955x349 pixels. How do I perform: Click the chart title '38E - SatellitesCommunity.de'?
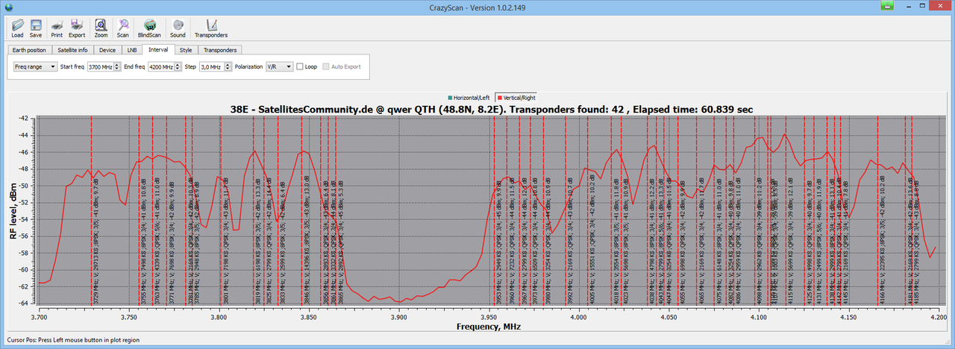[301, 109]
